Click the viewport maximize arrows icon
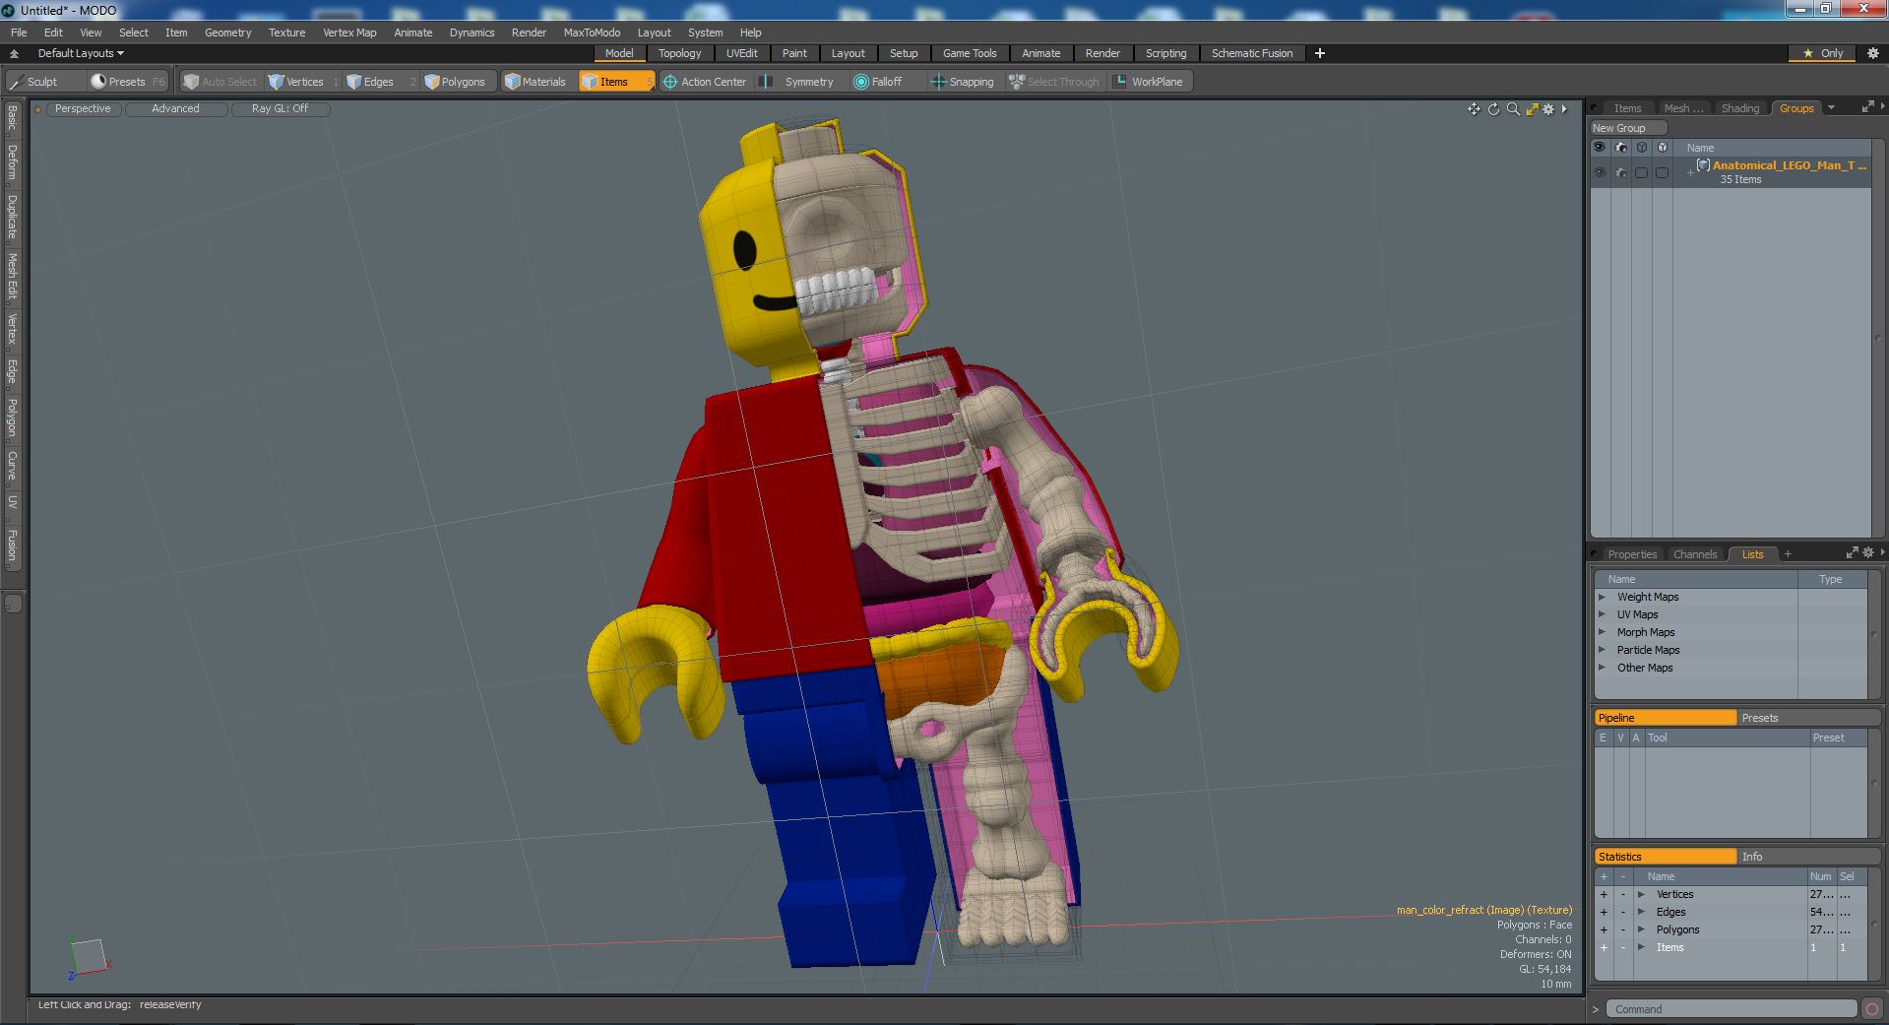The height and width of the screenshot is (1025, 1889). pyautogui.click(x=1532, y=109)
